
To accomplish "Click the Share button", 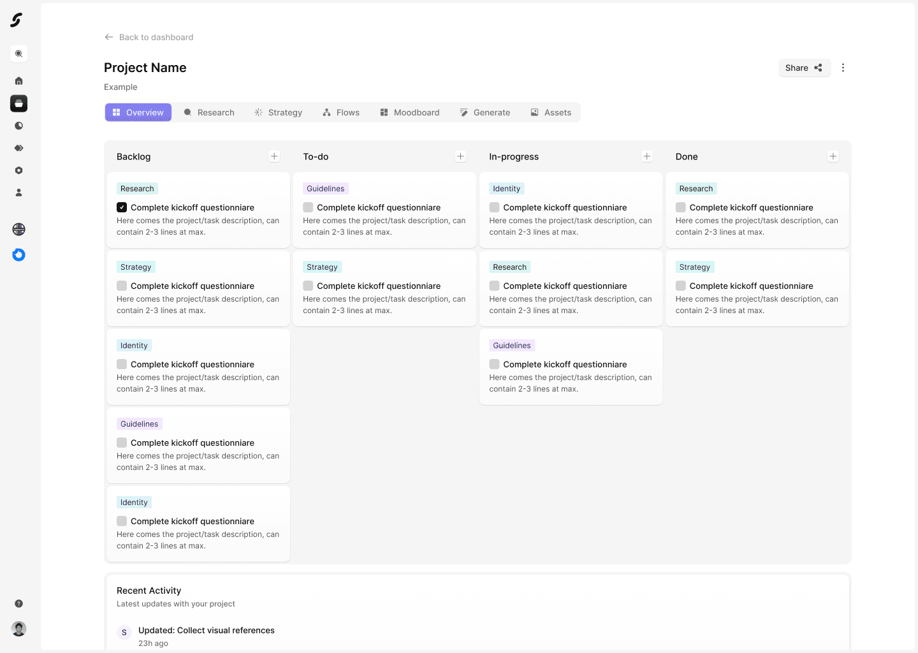I will pyautogui.click(x=805, y=68).
